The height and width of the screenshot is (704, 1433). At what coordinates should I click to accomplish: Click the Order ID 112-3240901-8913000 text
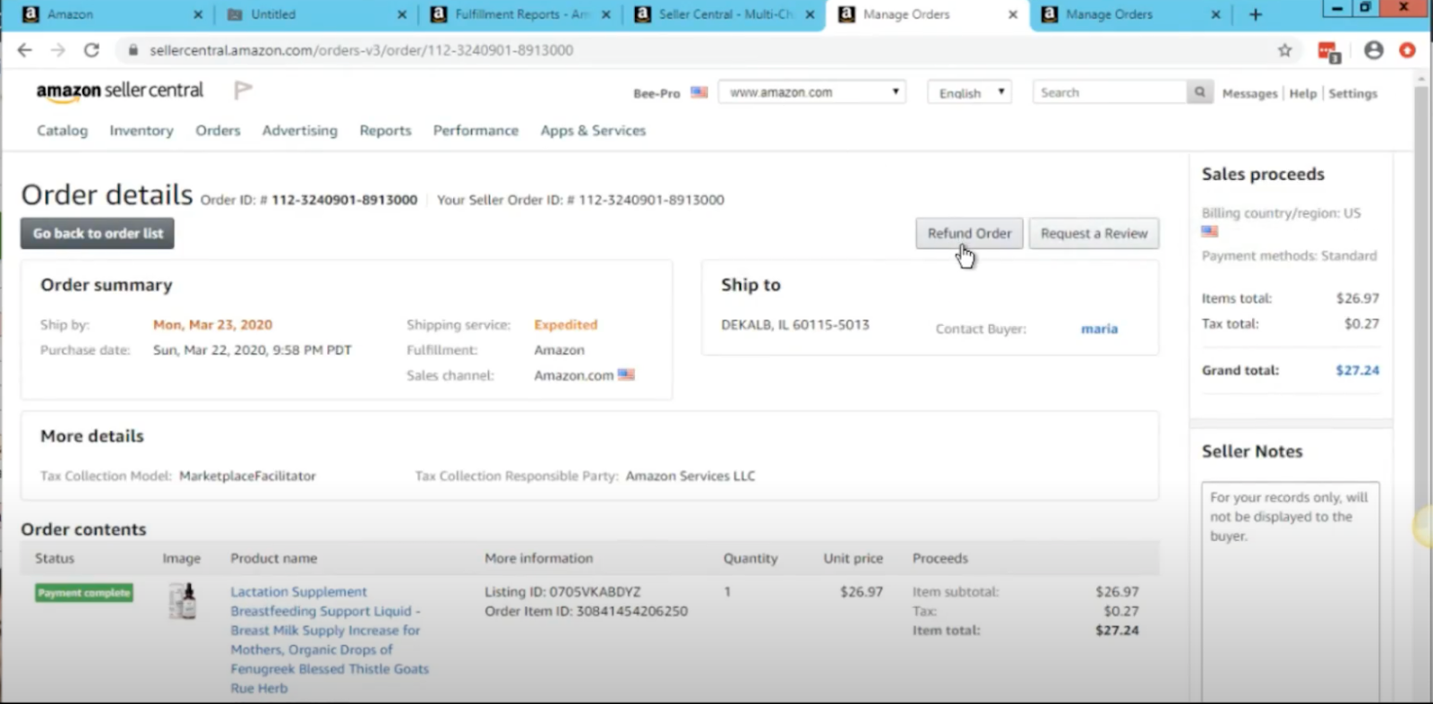pyautogui.click(x=344, y=200)
